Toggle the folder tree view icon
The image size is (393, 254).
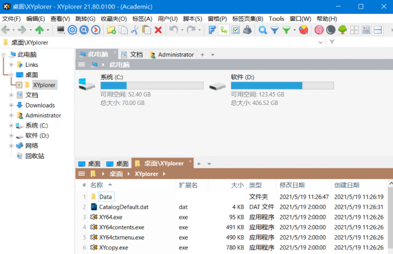tap(224, 30)
